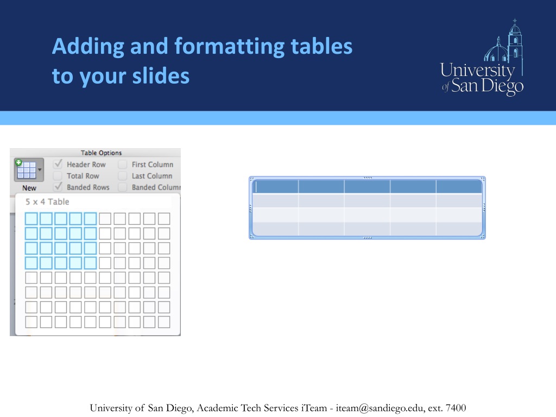Image resolution: width=556 pixels, height=417 pixels.
Task: Click the New table icon
Action: pos(26,171)
